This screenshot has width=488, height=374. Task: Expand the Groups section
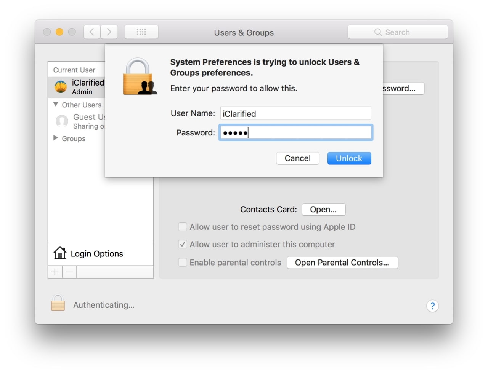point(55,138)
